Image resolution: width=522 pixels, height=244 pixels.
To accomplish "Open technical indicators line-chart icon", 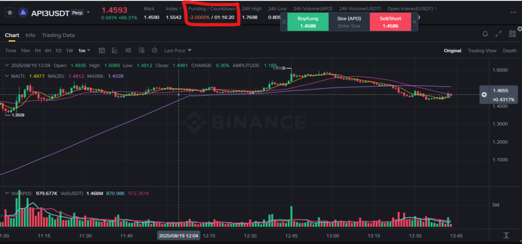I will (115, 50).
